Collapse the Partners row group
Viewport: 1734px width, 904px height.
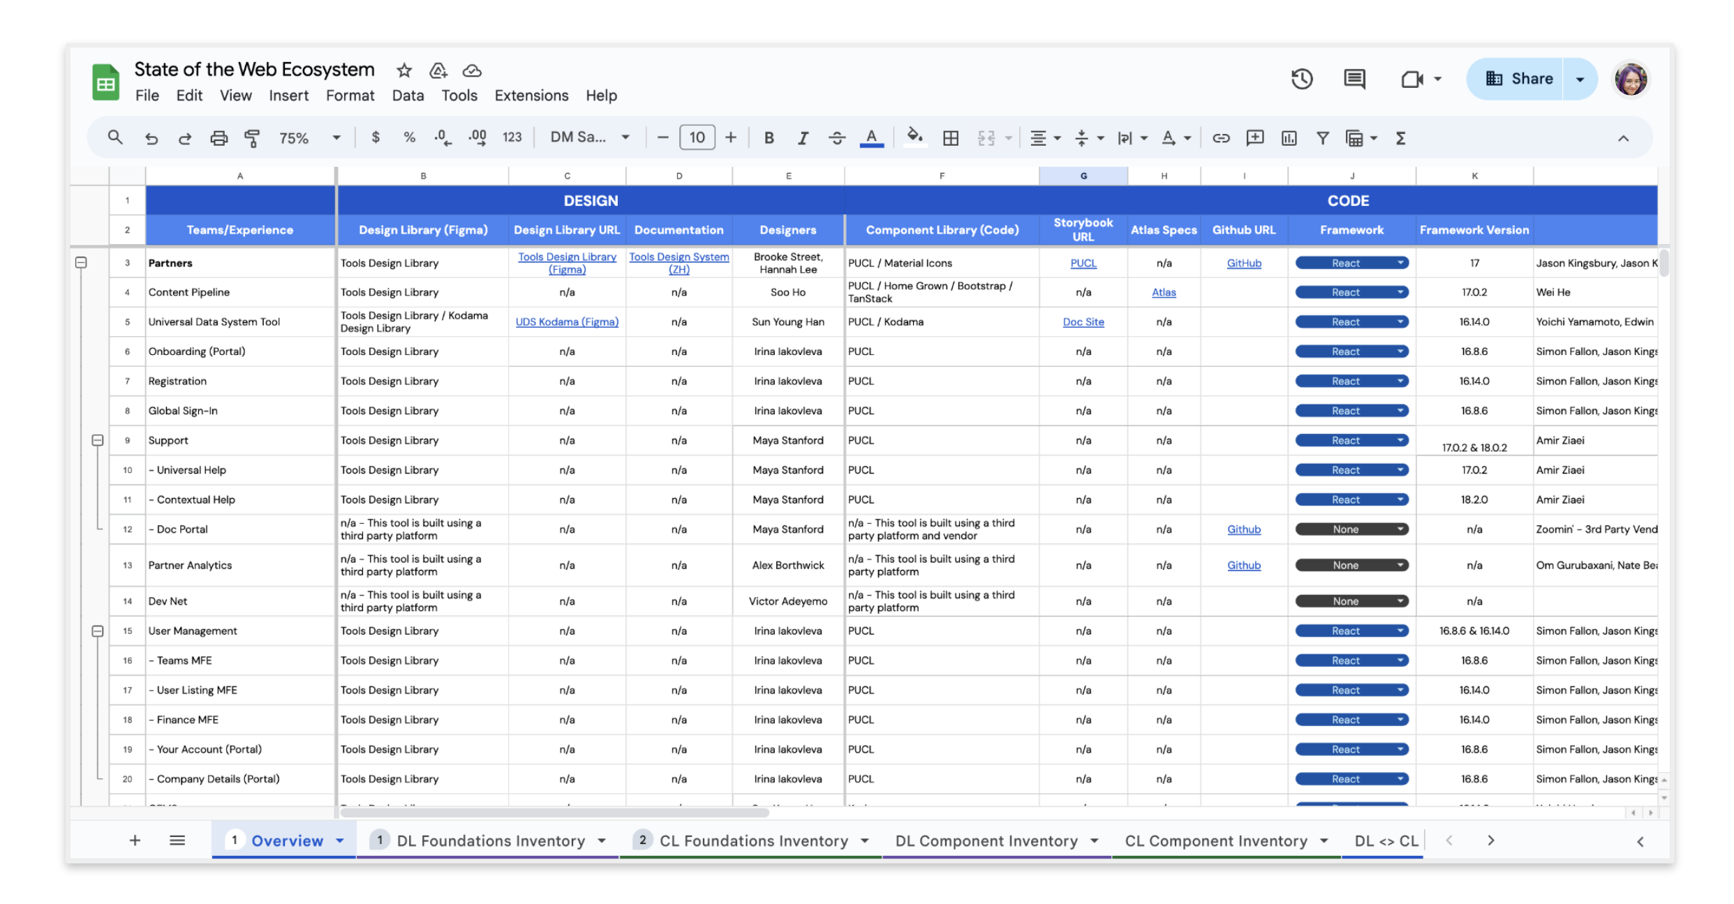tap(81, 262)
